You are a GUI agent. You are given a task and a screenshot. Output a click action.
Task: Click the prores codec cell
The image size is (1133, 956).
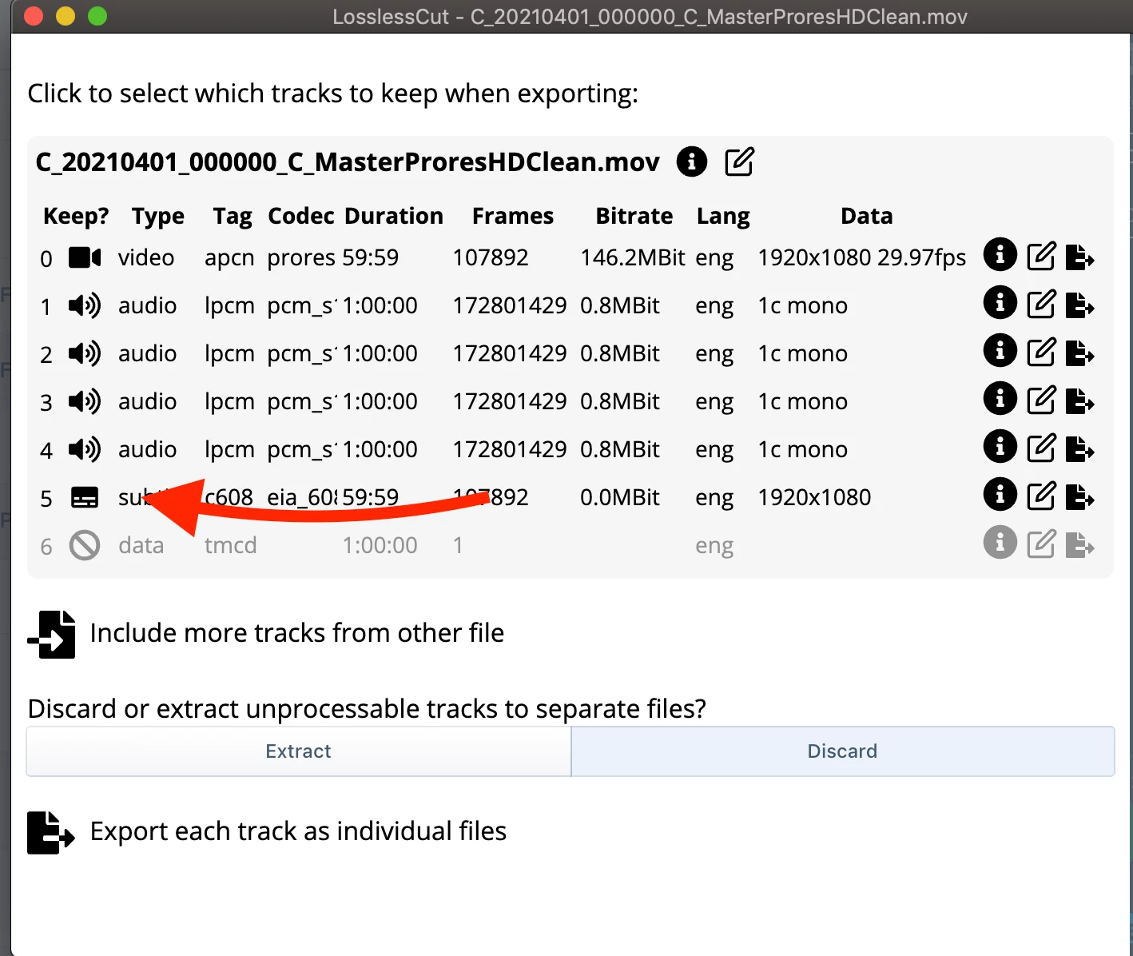pos(301,257)
